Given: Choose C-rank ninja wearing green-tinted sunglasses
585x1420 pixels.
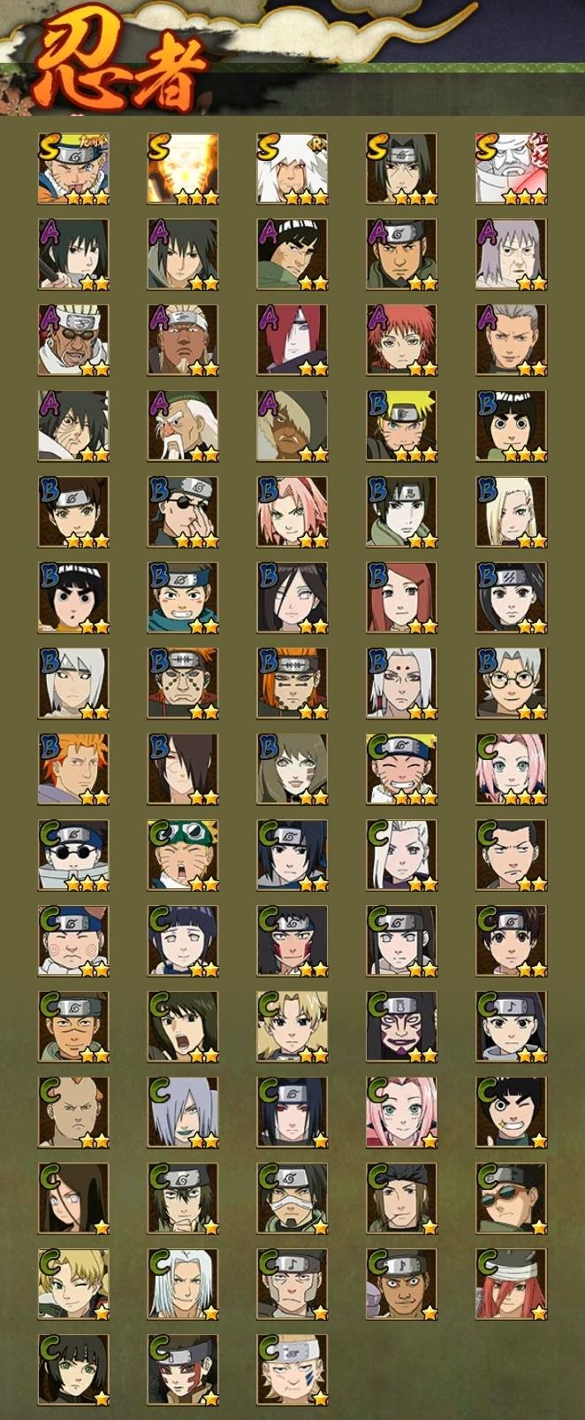Looking at the screenshot, I should (512, 1199).
